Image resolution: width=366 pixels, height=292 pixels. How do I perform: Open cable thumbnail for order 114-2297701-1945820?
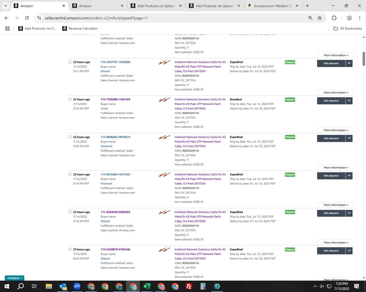[x=164, y=62]
